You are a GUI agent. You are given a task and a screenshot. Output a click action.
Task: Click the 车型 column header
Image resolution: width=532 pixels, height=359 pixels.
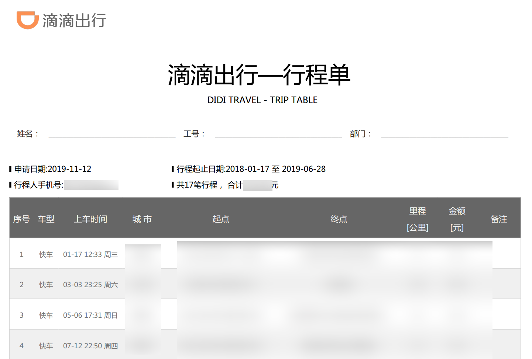[x=46, y=219]
